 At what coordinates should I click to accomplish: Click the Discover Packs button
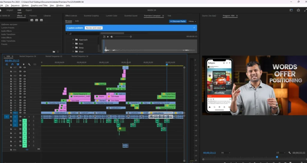(178, 21)
